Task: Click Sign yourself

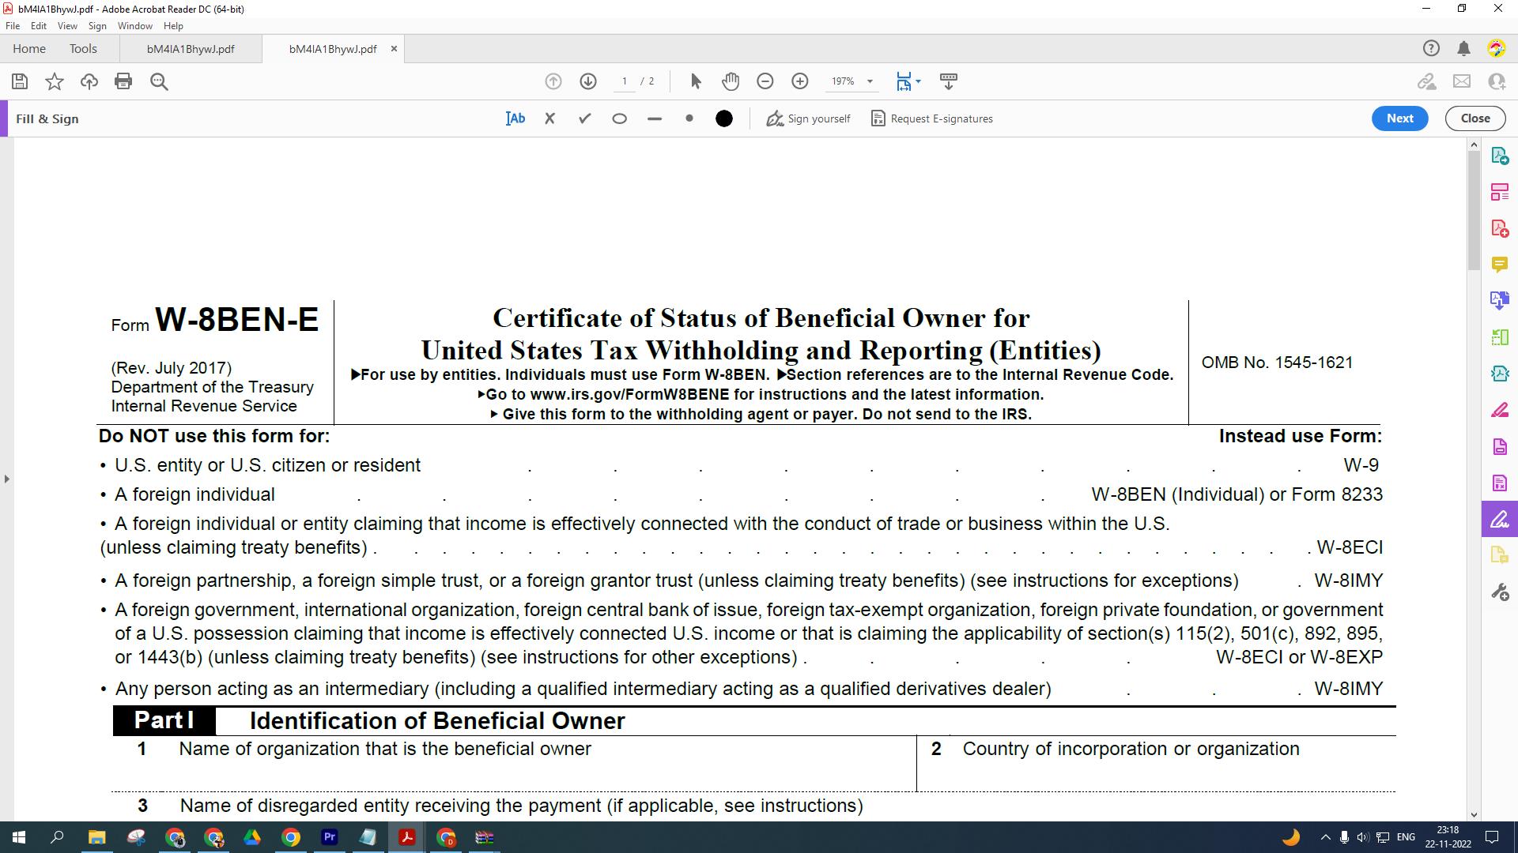Action: pos(809,118)
